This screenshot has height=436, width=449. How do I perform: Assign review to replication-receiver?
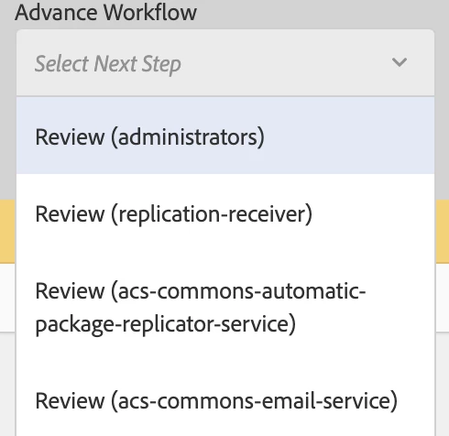pyautogui.click(x=225, y=213)
